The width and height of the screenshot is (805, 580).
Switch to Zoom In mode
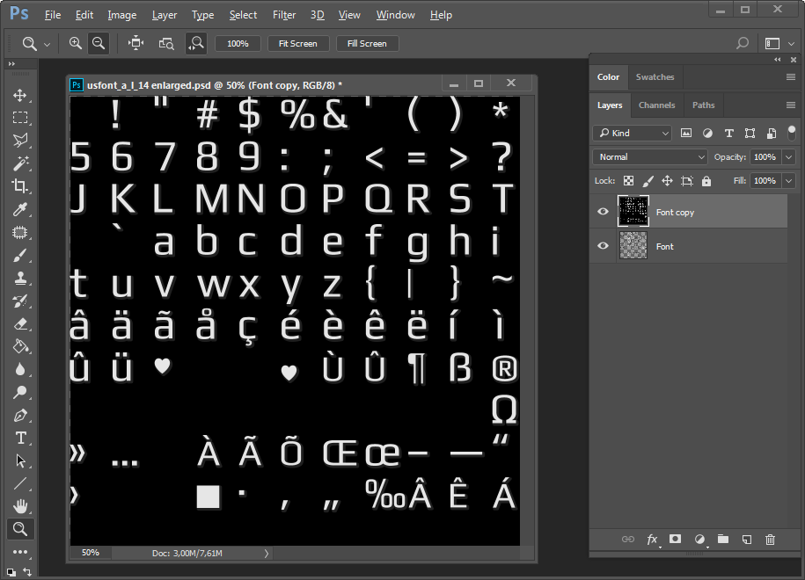[x=76, y=44]
